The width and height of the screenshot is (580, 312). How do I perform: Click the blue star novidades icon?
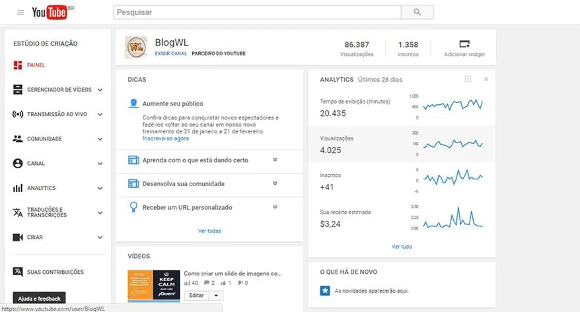(x=325, y=291)
